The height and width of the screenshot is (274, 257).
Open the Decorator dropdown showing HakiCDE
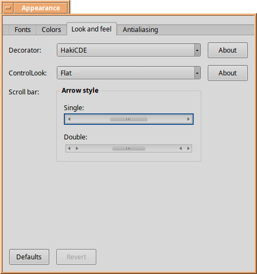(128, 50)
